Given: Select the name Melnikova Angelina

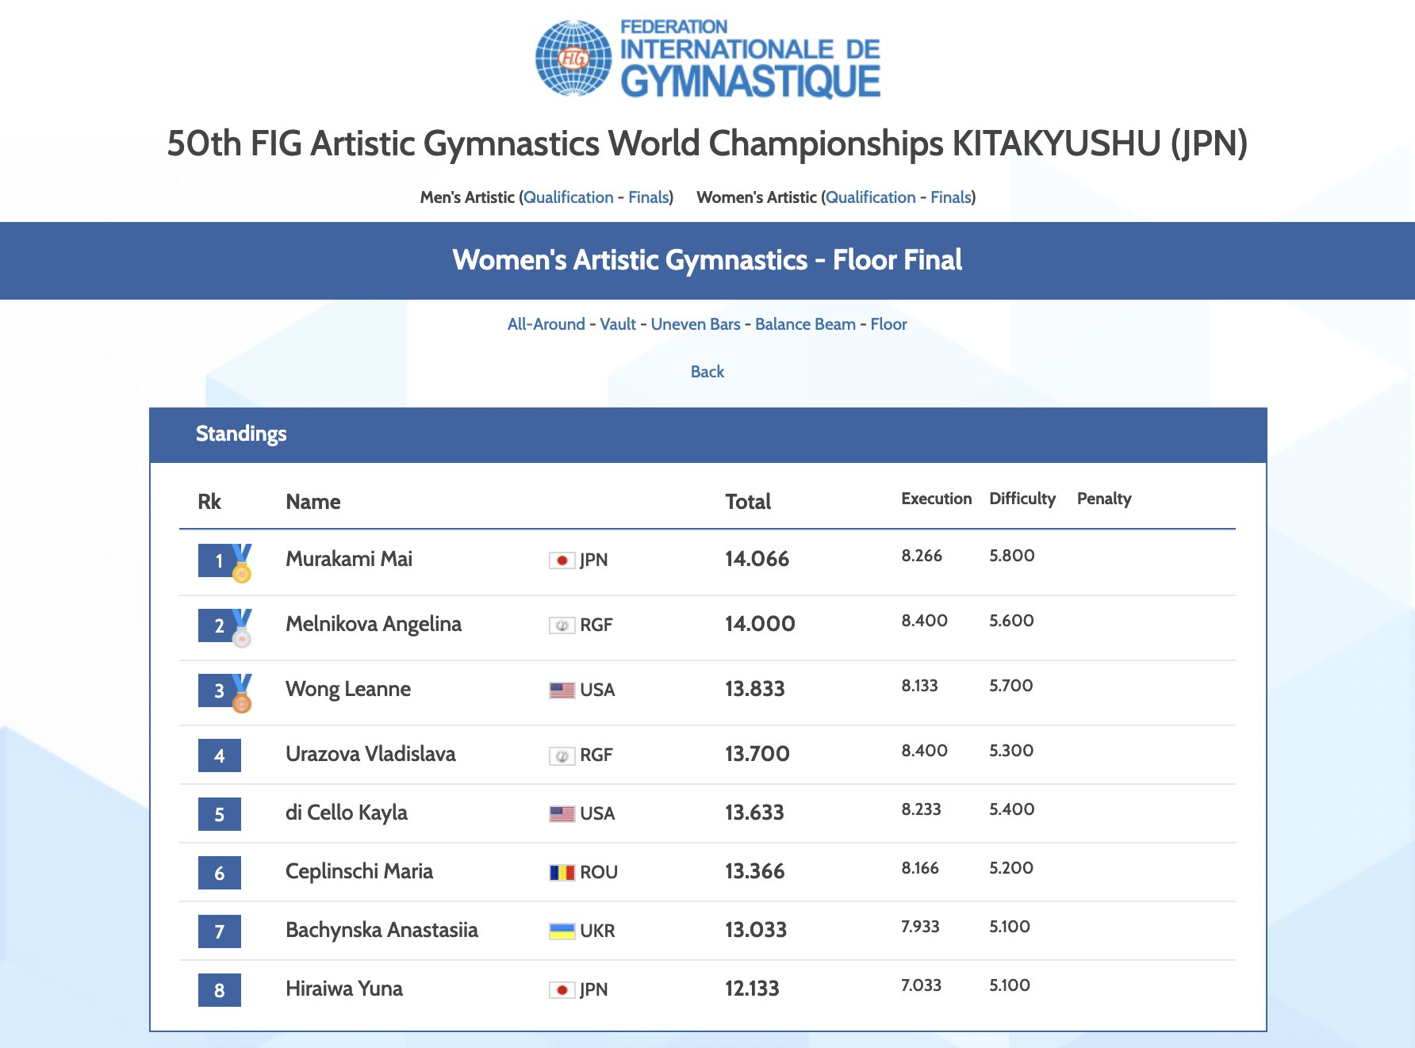Looking at the screenshot, I should click(x=374, y=624).
